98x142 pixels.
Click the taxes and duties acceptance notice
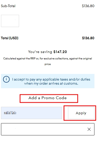51,81
